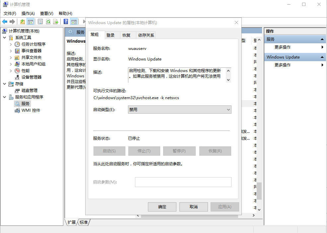
Task: Select 共享文件夹 in the tree
Action: click(32, 58)
